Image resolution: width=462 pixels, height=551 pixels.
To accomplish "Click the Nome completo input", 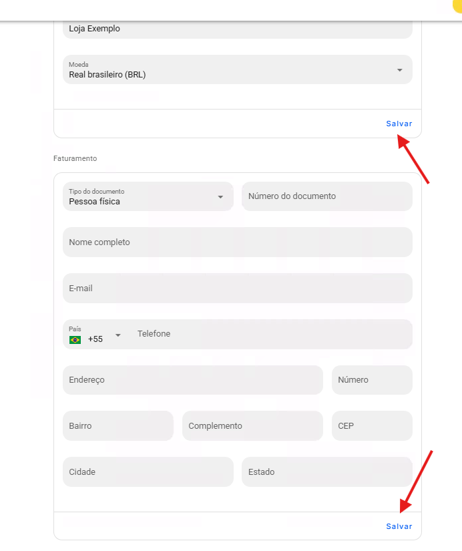I will pos(238,242).
